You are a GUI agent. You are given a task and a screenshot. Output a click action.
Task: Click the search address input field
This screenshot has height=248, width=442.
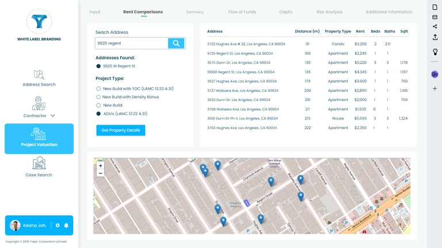pos(132,43)
